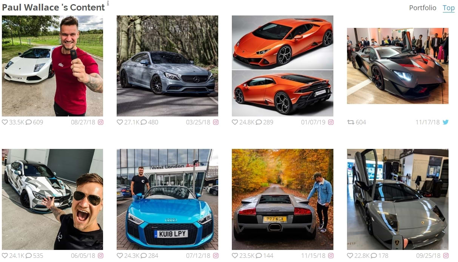Click the heart icon showing 27.1K likes
Screen dimensions: 458x262
[120, 122]
